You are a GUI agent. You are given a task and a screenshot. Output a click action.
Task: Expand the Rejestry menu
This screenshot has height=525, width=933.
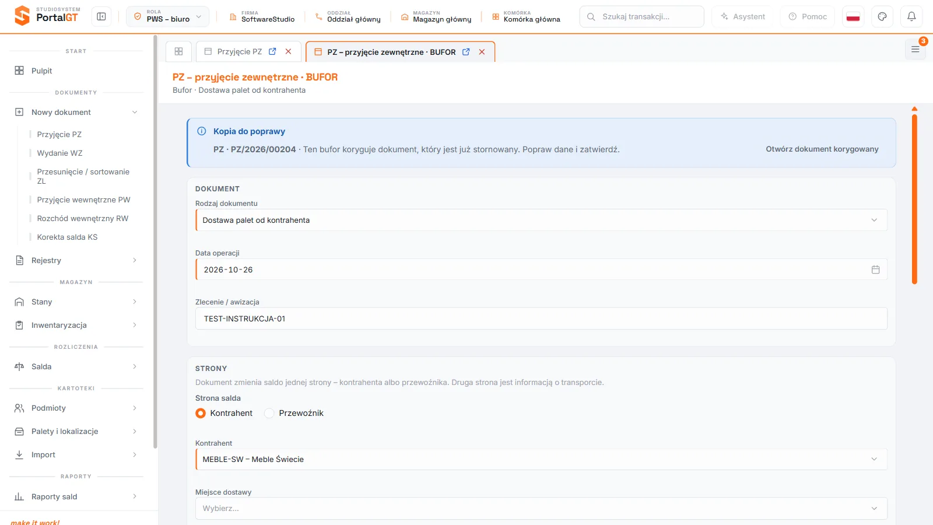76,260
